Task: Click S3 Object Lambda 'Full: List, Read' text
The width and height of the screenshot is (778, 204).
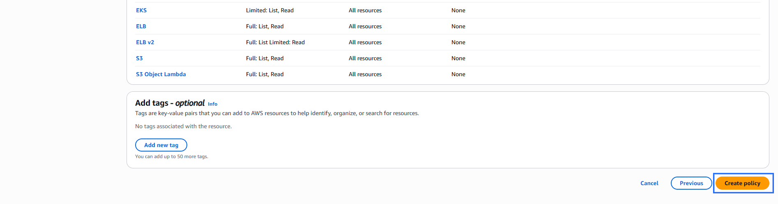Action: tap(265, 74)
